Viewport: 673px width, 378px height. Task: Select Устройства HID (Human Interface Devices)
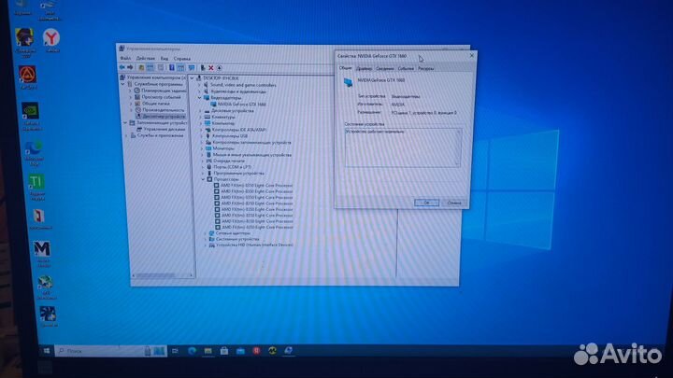point(254,245)
